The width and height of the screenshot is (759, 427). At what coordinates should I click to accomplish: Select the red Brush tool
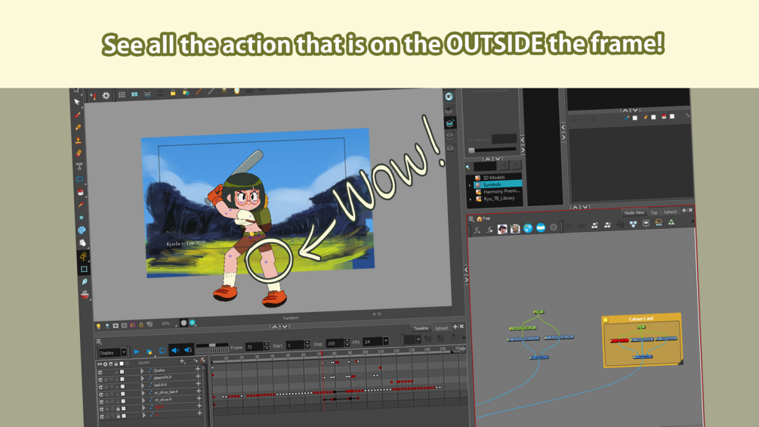pos(78,115)
